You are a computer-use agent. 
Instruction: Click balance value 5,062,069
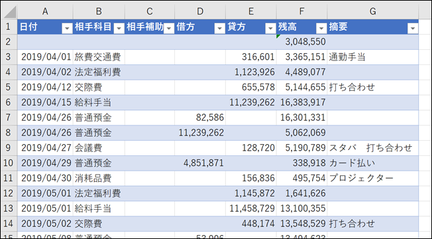click(301, 133)
